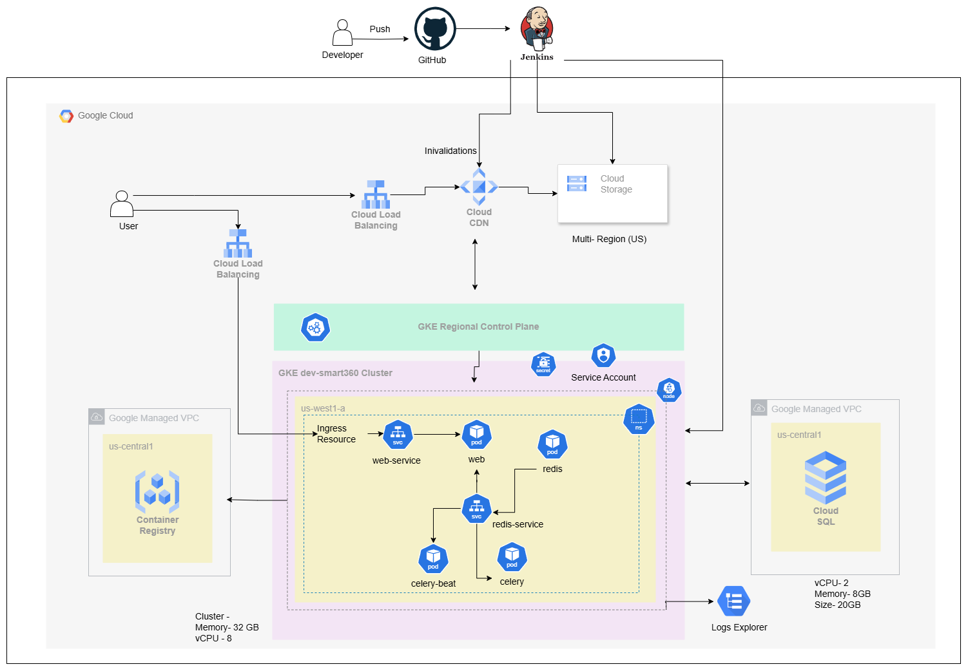
Task: Select the Inivalidations label
Action: (x=450, y=151)
